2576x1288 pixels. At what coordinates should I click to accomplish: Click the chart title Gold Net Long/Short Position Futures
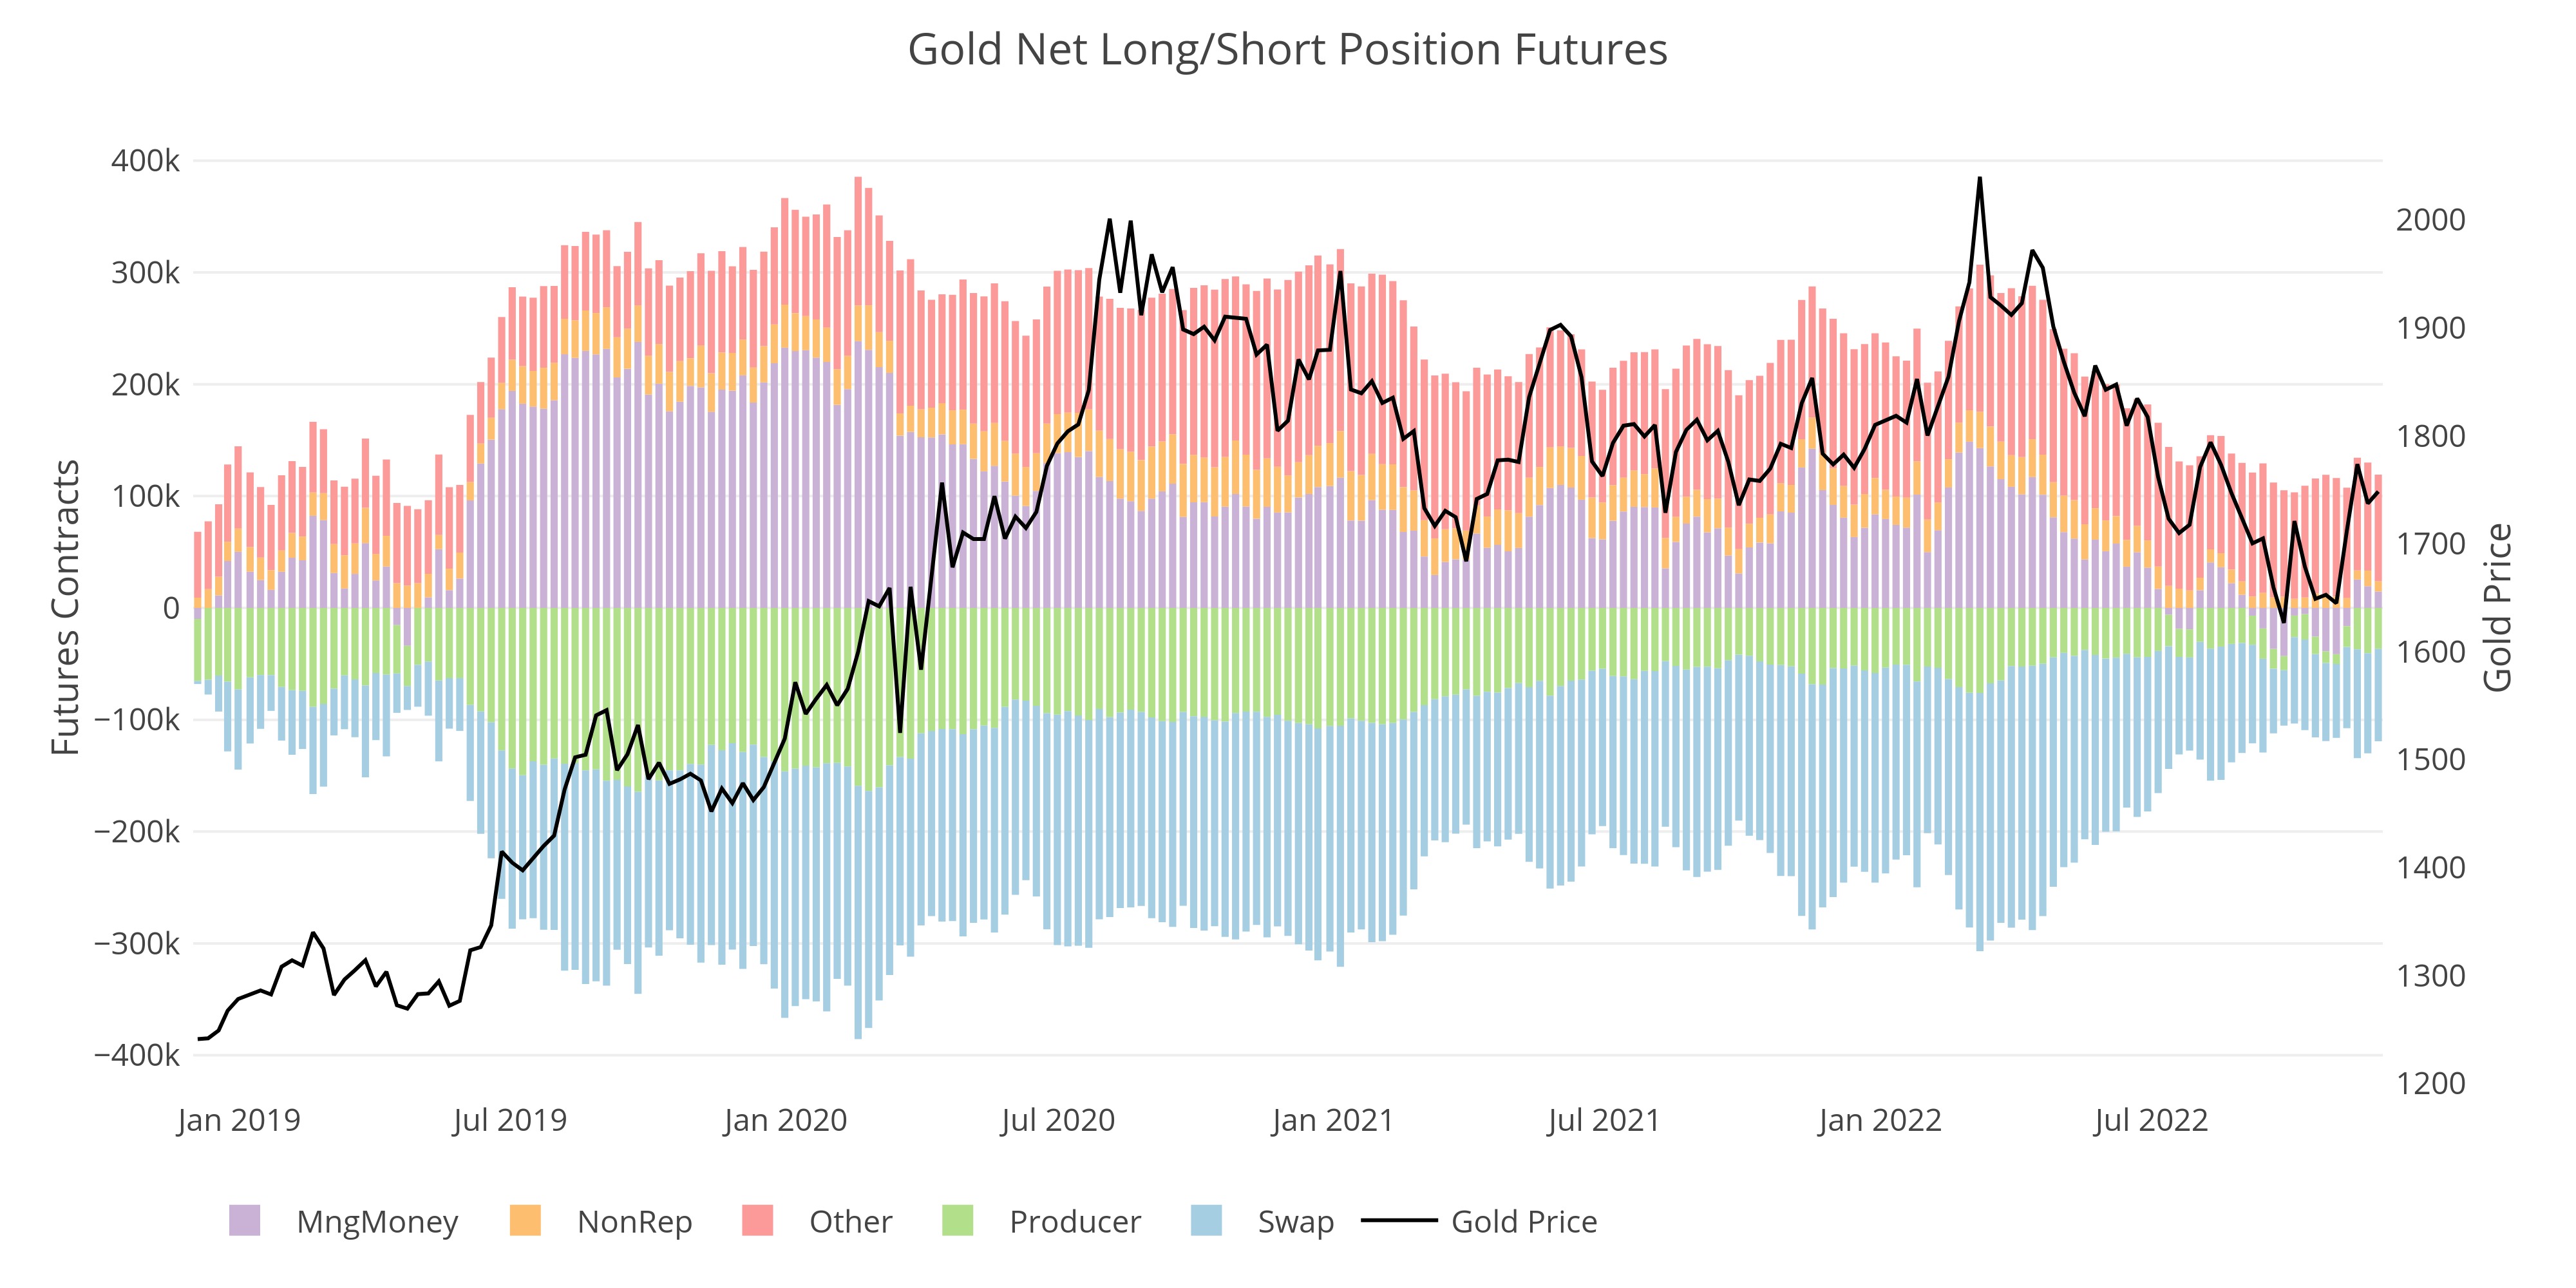pyautogui.click(x=1287, y=50)
